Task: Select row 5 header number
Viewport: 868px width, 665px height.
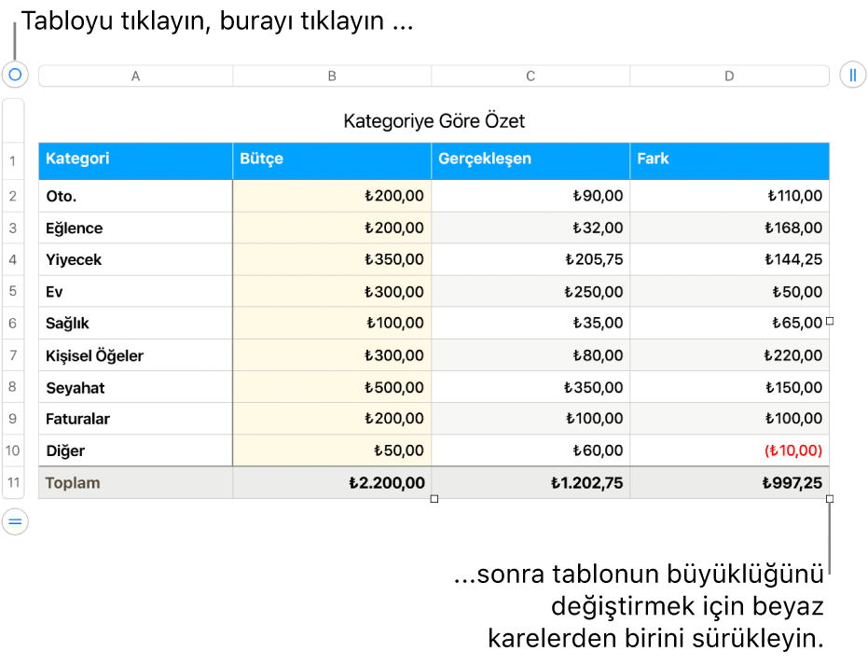Action: (13, 291)
